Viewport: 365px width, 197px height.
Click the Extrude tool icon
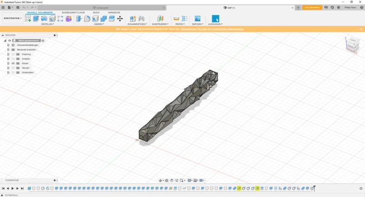36,19
